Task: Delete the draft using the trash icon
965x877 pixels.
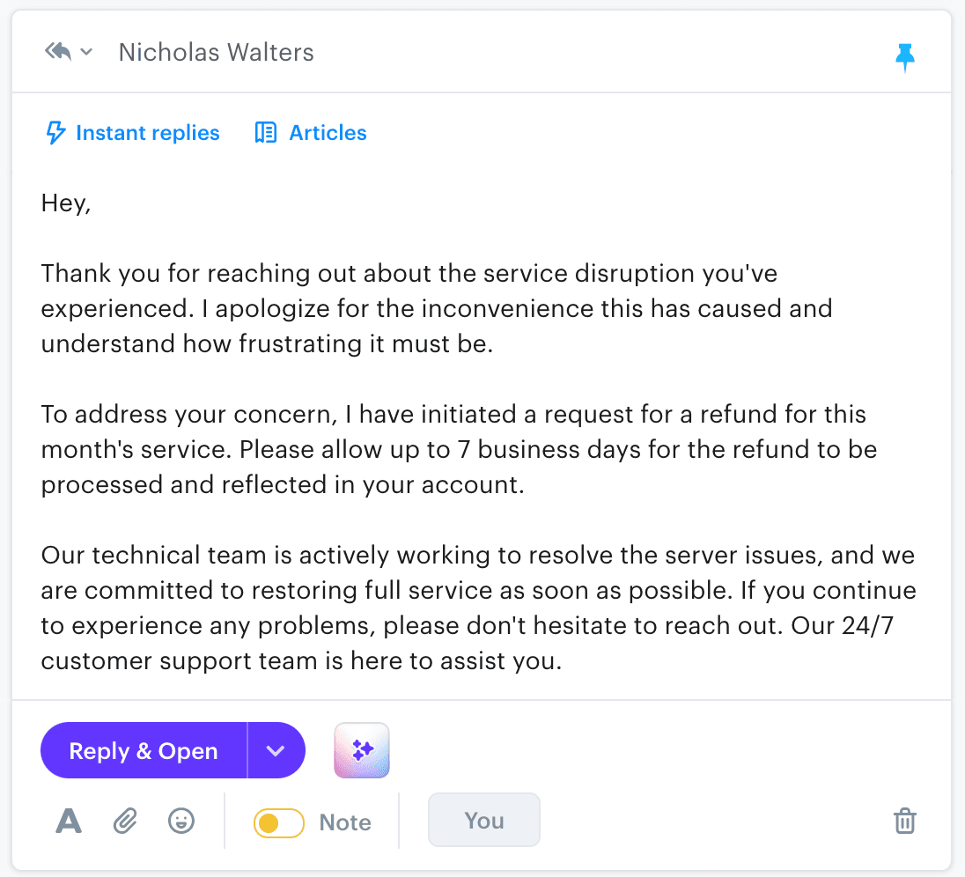Action: pos(904,821)
